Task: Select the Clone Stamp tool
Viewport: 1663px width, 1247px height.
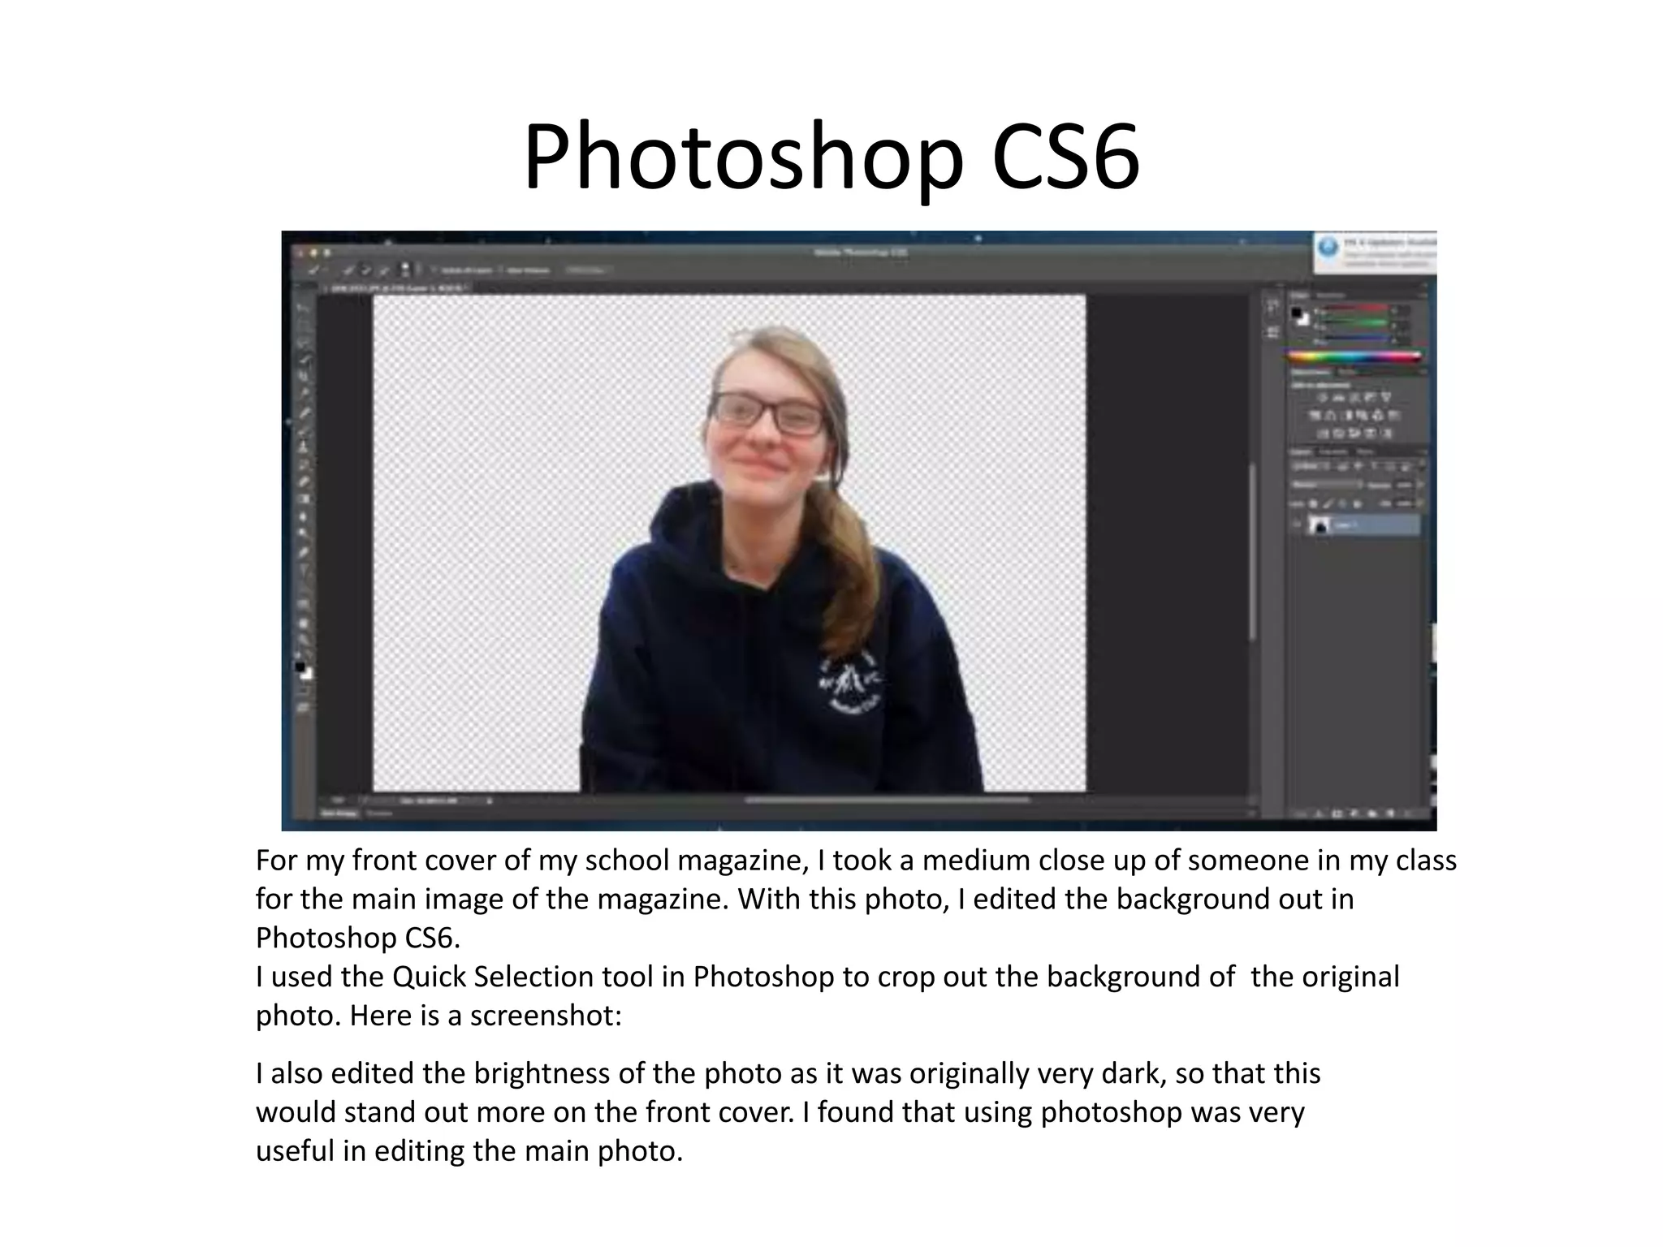Action: 303,447
